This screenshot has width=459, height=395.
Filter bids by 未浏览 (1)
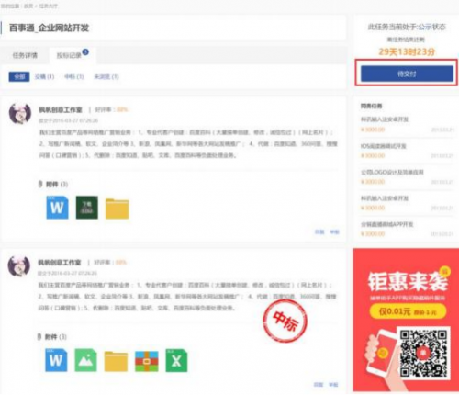click(106, 76)
